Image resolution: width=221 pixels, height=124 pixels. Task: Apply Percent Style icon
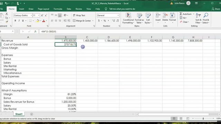(105, 21)
